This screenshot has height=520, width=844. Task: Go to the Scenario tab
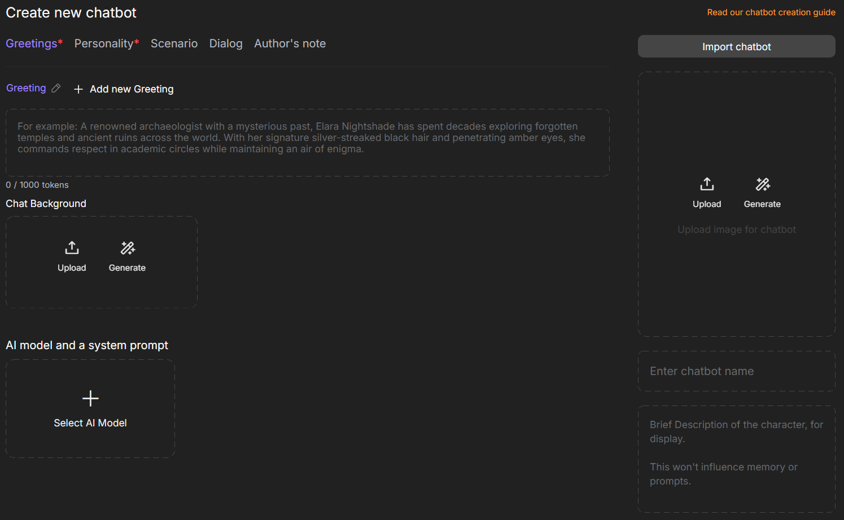(x=174, y=43)
